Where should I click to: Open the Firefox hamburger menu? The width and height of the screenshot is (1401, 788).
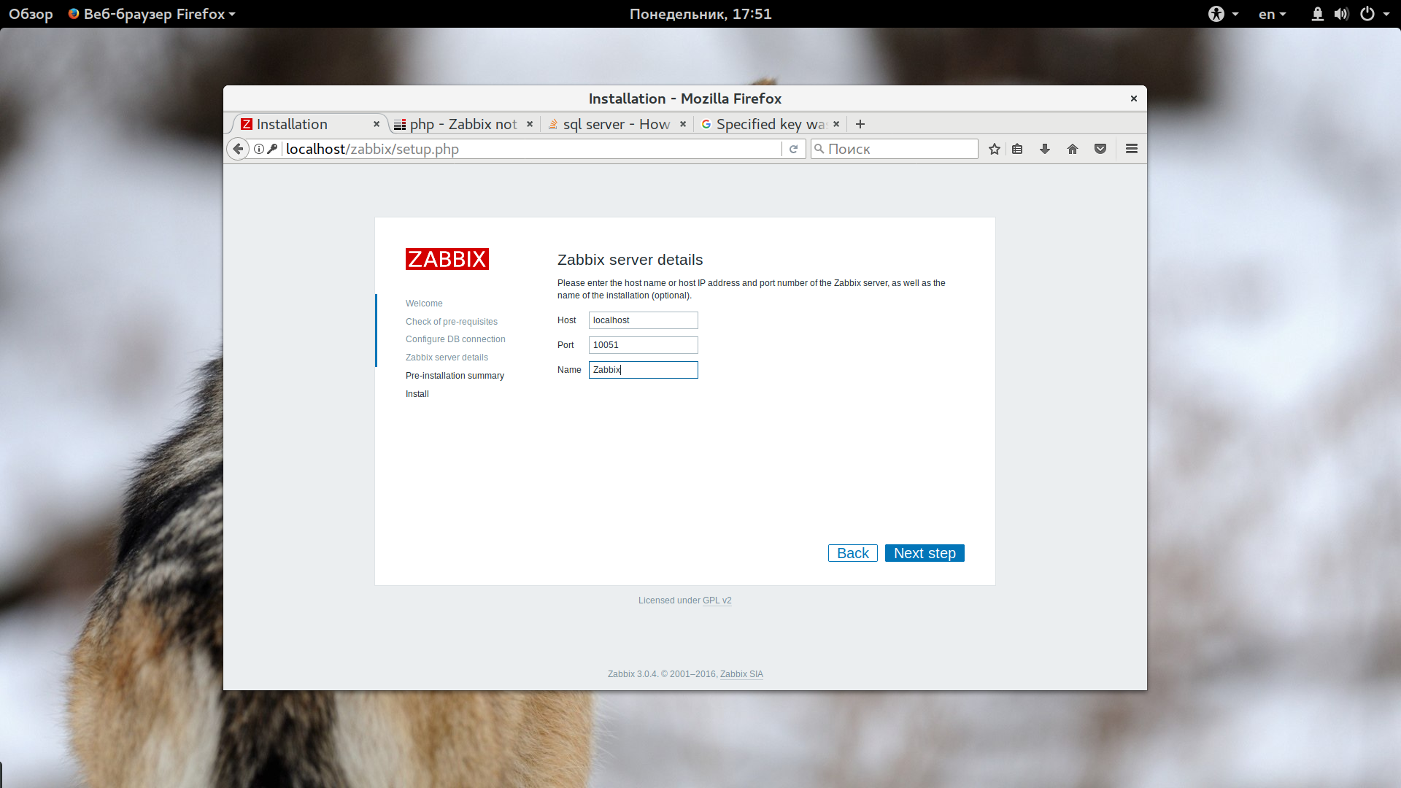click(1132, 149)
